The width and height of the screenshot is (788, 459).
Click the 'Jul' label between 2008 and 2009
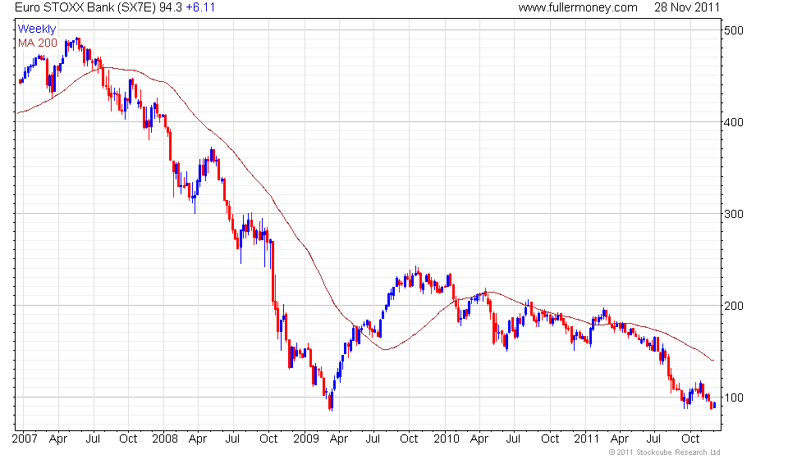pos(232,439)
